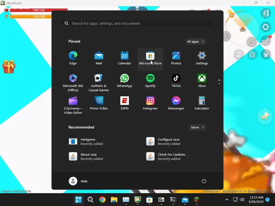Viewport: 275px width, 206px height.
Task: Open the ESPN app
Action: 125,103
